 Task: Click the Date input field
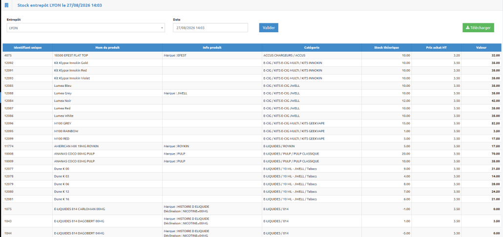click(x=210, y=28)
